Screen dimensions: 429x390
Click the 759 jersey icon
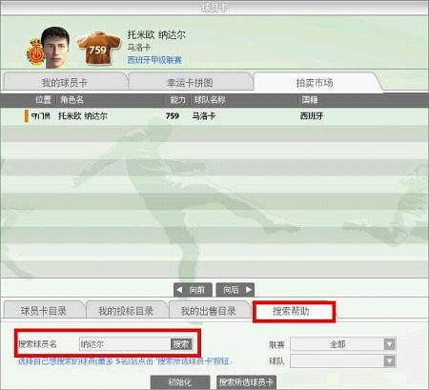click(x=99, y=49)
